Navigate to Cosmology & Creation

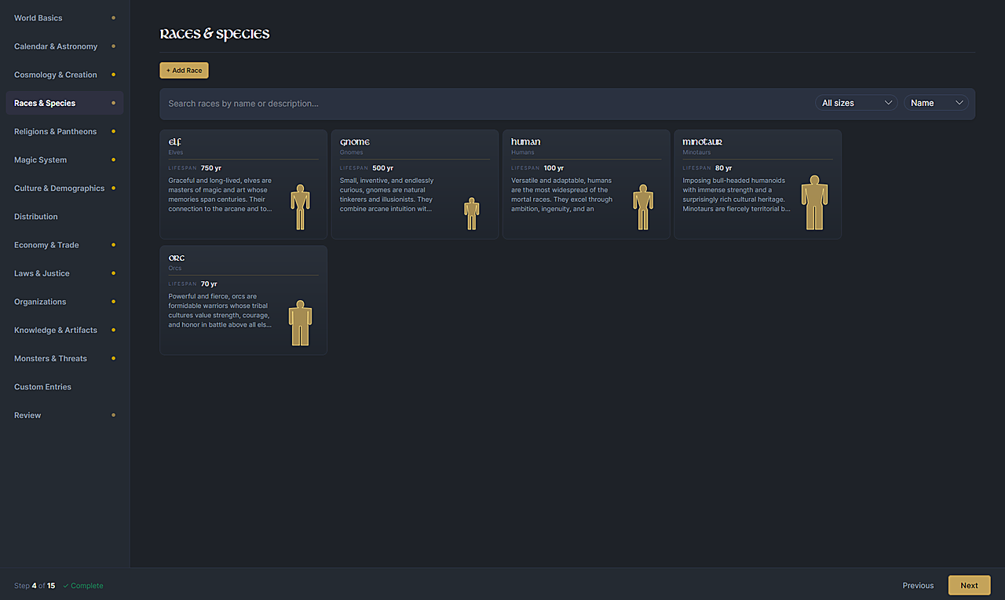(x=64, y=75)
